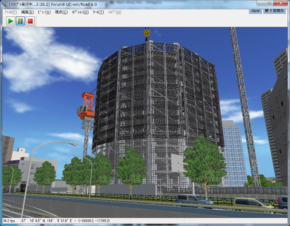Close the UC-win/Road window
290x226 pixels.
click(x=281, y=3)
